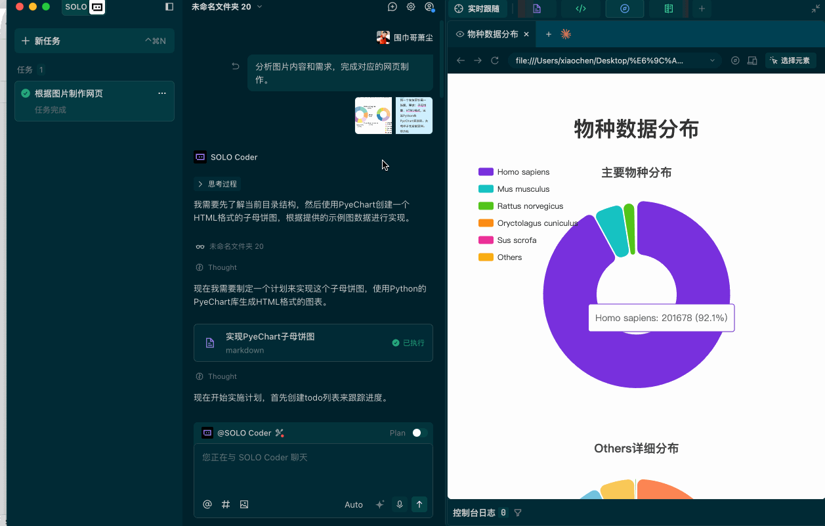Toggle the Others legend entry
Viewport: 825px width, 526px height.
pyautogui.click(x=500, y=257)
